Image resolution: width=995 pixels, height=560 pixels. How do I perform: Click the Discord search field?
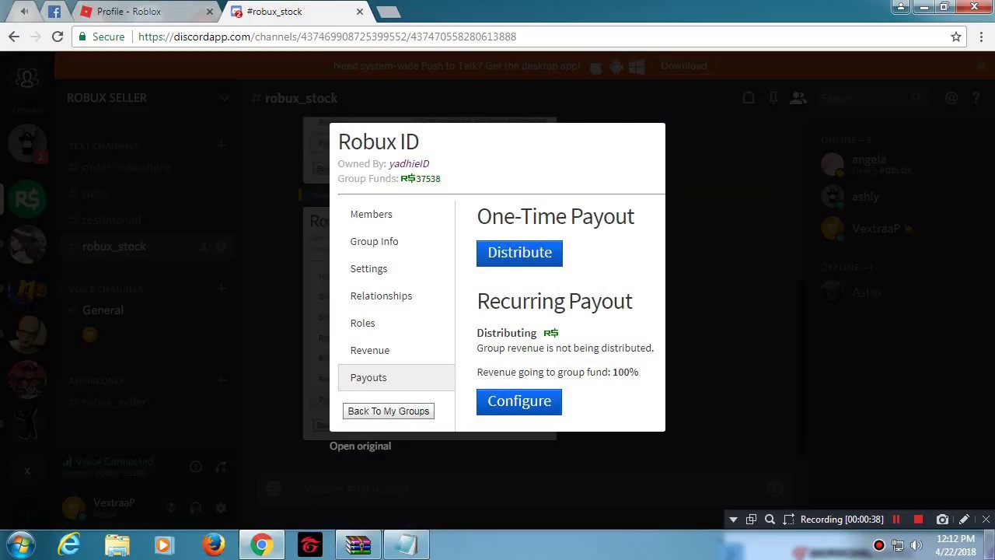coord(873,98)
